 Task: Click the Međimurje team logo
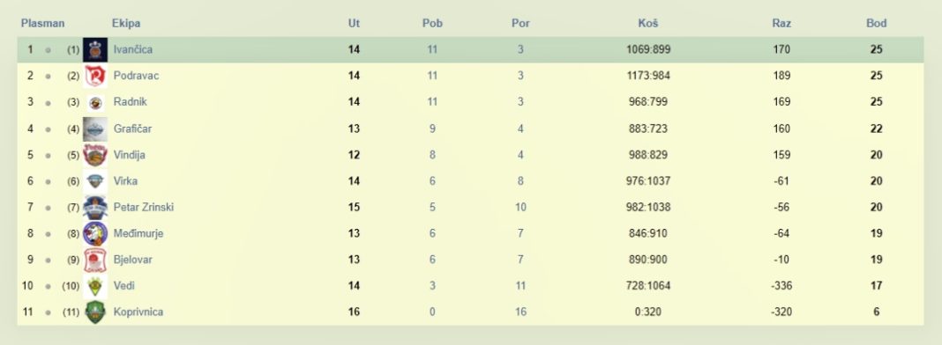click(x=95, y=233)
